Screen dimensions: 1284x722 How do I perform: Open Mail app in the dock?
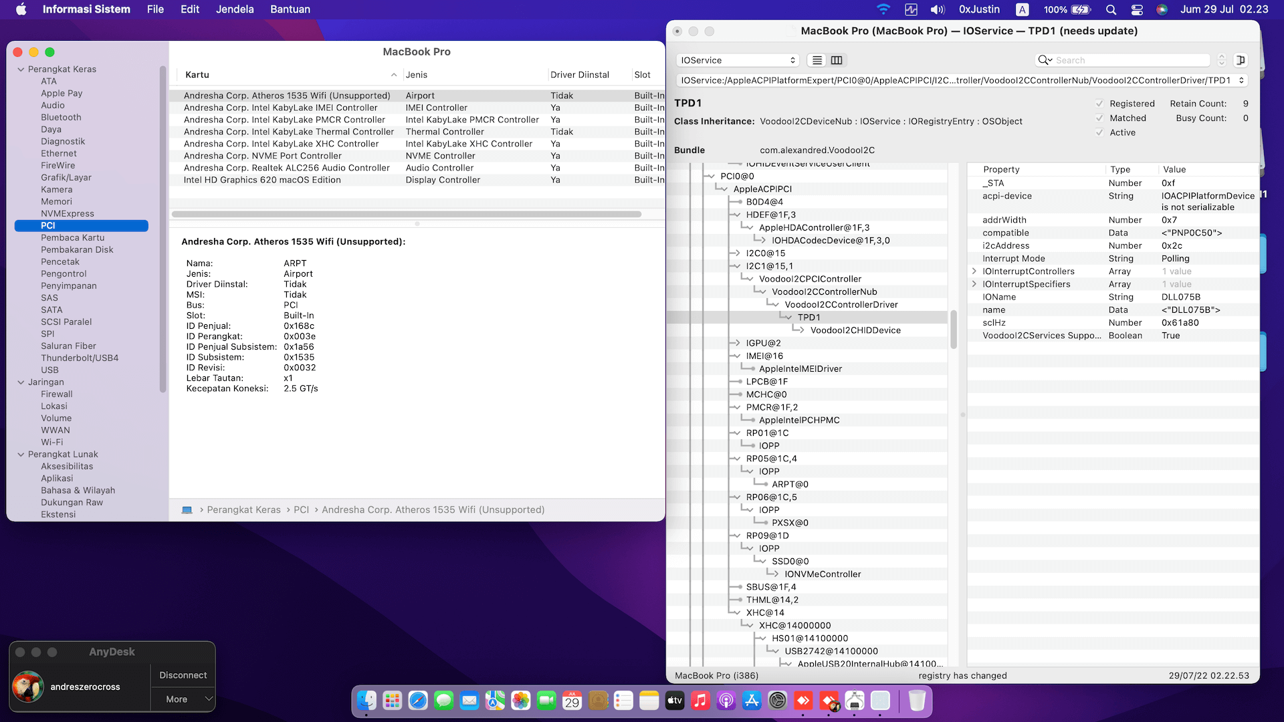469,701
